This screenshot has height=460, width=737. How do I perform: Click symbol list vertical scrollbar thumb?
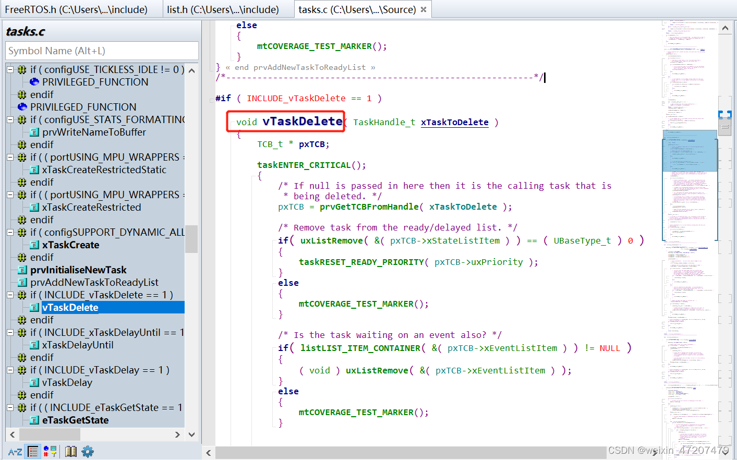coord(191,239)
